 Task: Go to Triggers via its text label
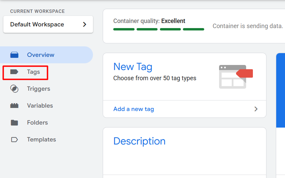(x=39, y=89)
